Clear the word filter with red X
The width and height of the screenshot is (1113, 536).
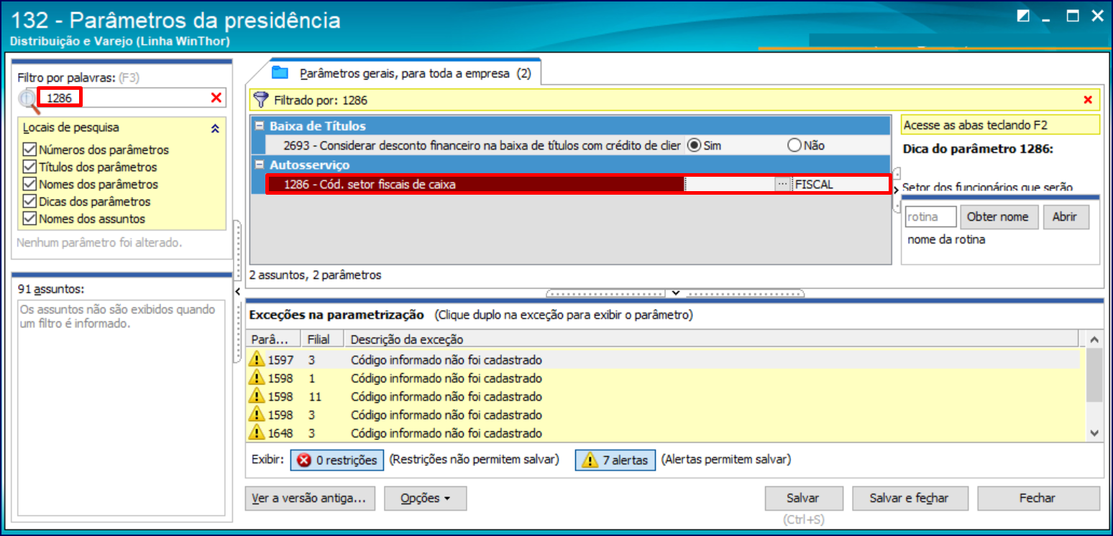coord(216,98)
